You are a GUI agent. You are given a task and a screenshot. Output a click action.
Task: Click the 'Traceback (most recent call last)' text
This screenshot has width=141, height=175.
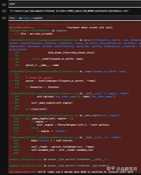pyautogui.click(x=90, y=27)
